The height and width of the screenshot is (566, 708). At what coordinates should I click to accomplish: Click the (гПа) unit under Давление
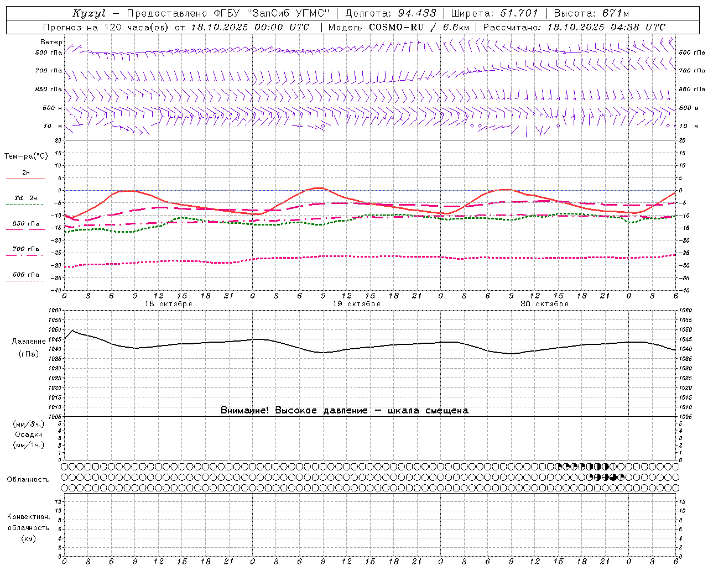point(29,354)
